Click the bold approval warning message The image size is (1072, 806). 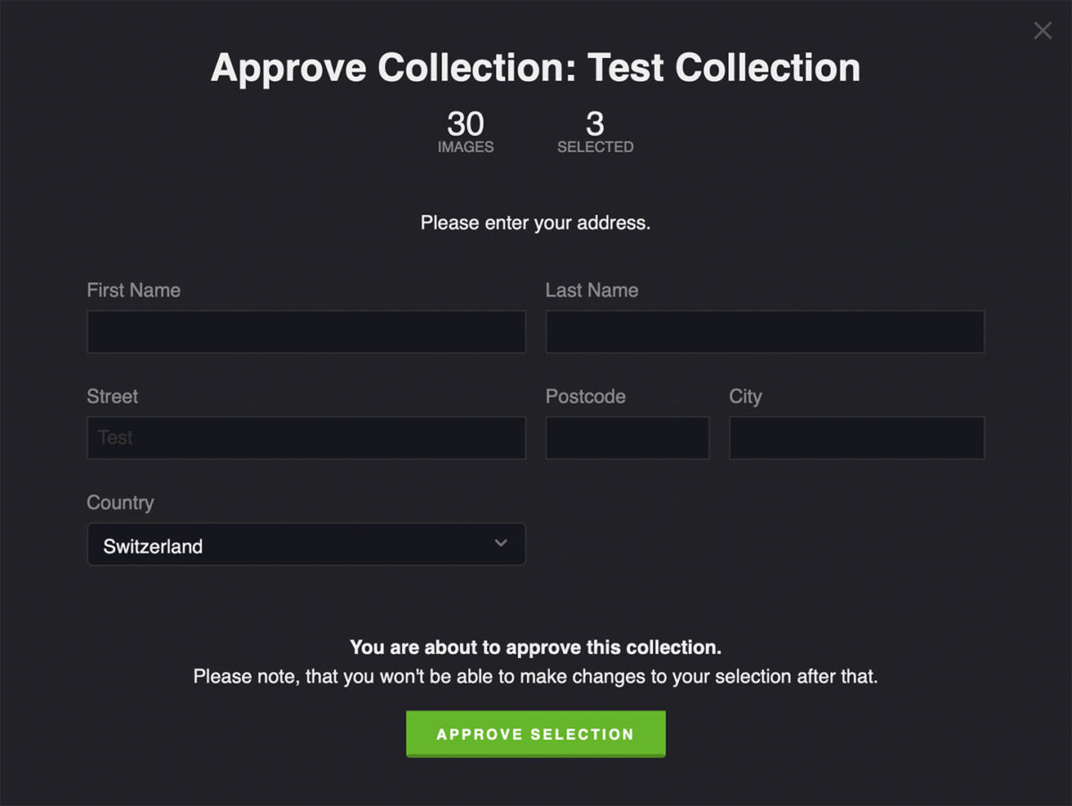(x=536, y=647)
